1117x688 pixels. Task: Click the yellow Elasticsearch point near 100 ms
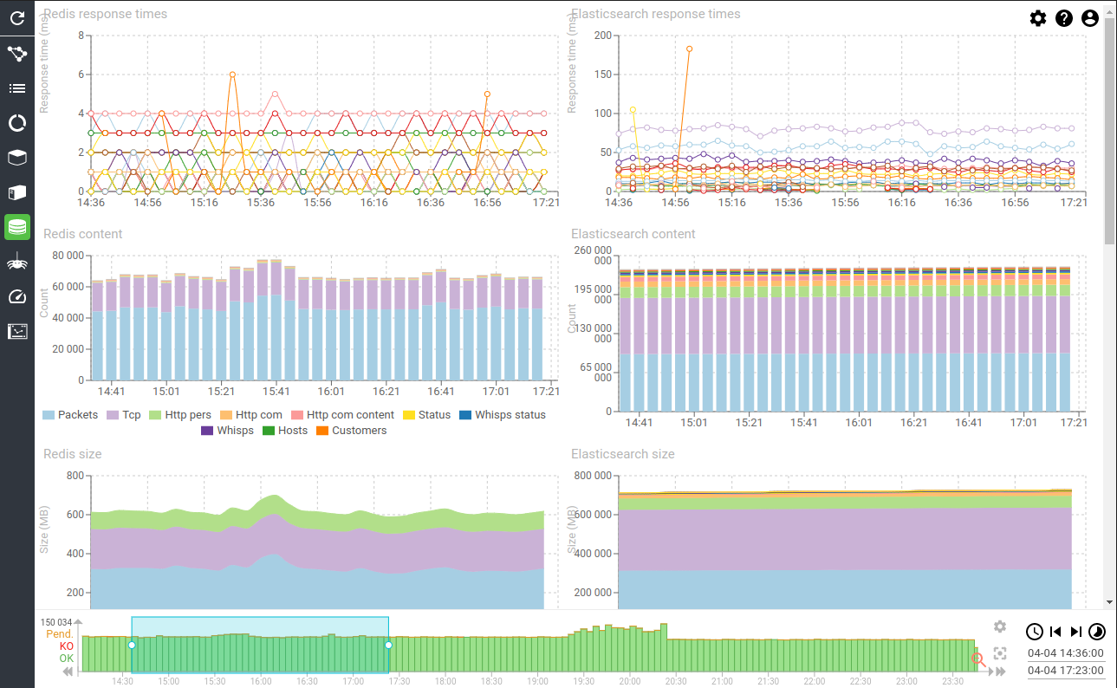coord(633,110)
